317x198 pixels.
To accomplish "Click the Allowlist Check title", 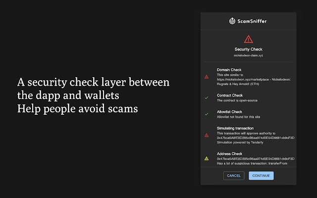I will point(229,112).
